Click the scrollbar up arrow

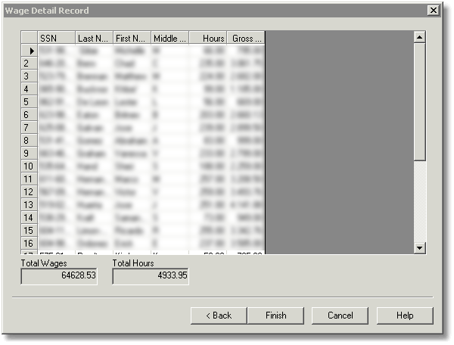419,37
